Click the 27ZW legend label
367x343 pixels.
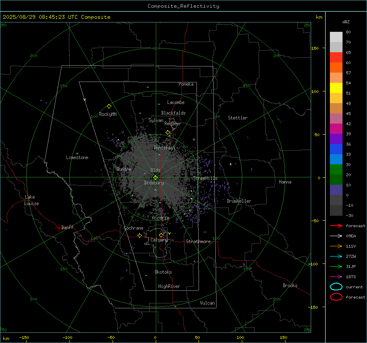point(351,257)
